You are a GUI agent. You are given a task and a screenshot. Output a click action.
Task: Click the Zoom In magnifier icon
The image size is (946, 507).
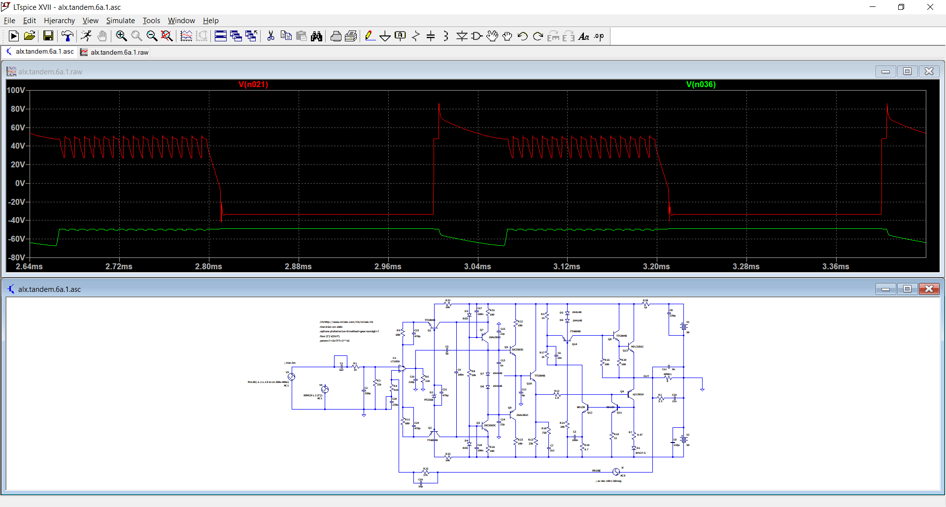(121, 36)
